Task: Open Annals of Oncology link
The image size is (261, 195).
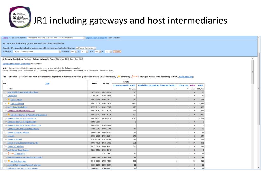Action: coord(16,147)
